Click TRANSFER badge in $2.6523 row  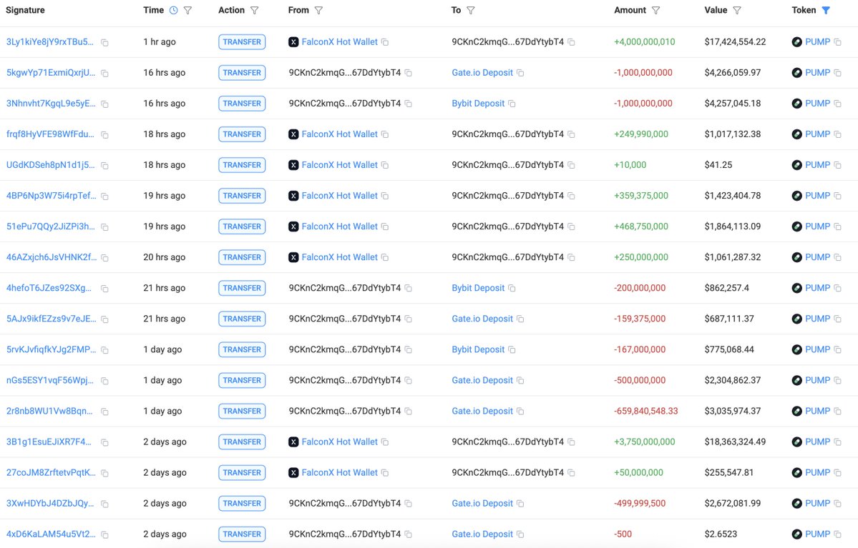pos(242,534)
